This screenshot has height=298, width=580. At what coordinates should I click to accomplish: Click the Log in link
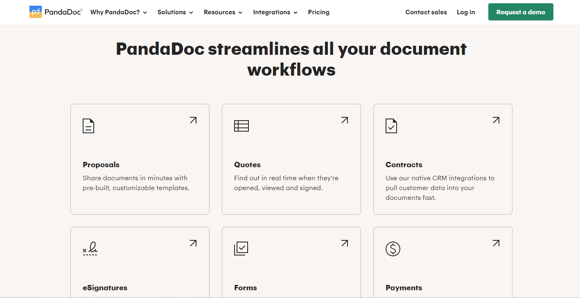[466, 12]
